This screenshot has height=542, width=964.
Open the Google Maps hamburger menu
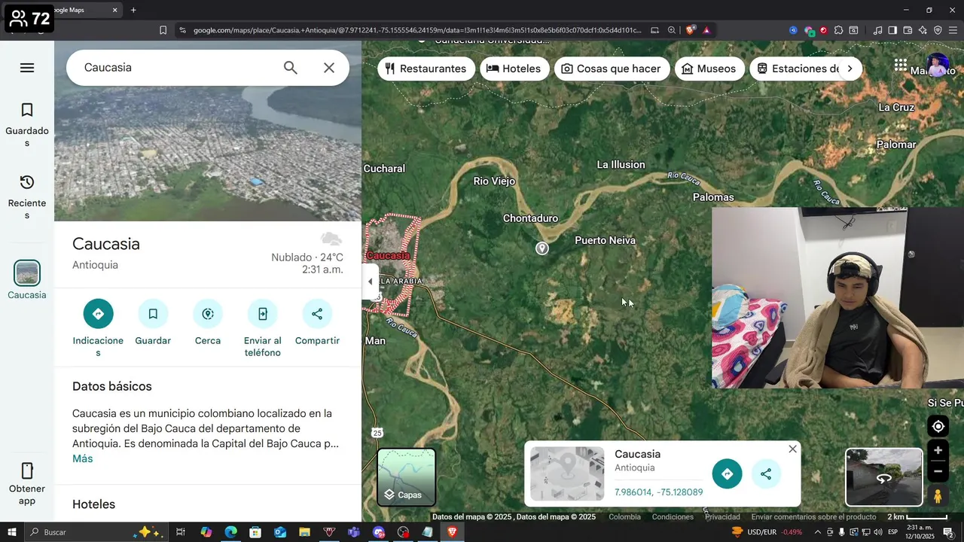pos(27,68)
